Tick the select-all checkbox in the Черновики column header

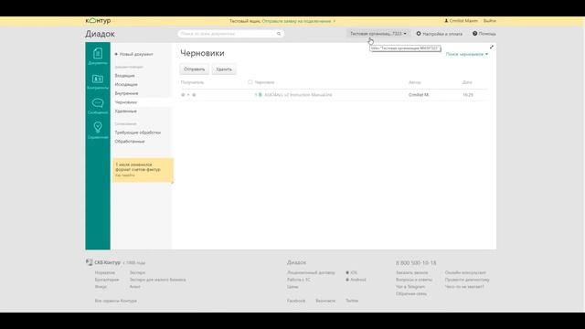(x=250, y=82)
